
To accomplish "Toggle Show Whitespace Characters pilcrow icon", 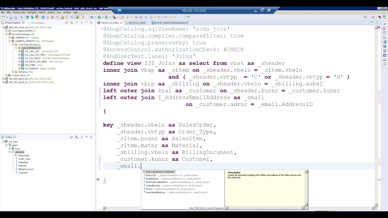I will pyautogui.click(x=145, y=17).
